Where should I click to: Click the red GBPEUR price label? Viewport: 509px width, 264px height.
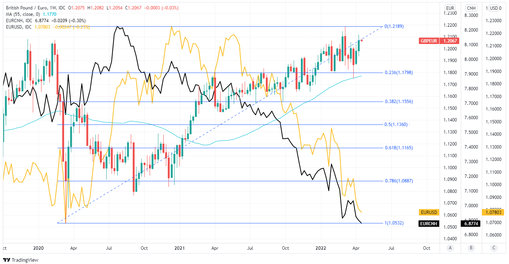point(429,41)
